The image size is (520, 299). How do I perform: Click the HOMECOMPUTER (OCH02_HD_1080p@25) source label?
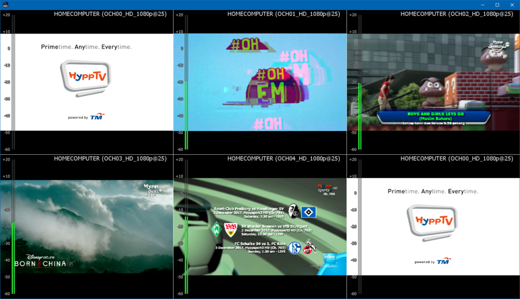click(x=457, y=14)
